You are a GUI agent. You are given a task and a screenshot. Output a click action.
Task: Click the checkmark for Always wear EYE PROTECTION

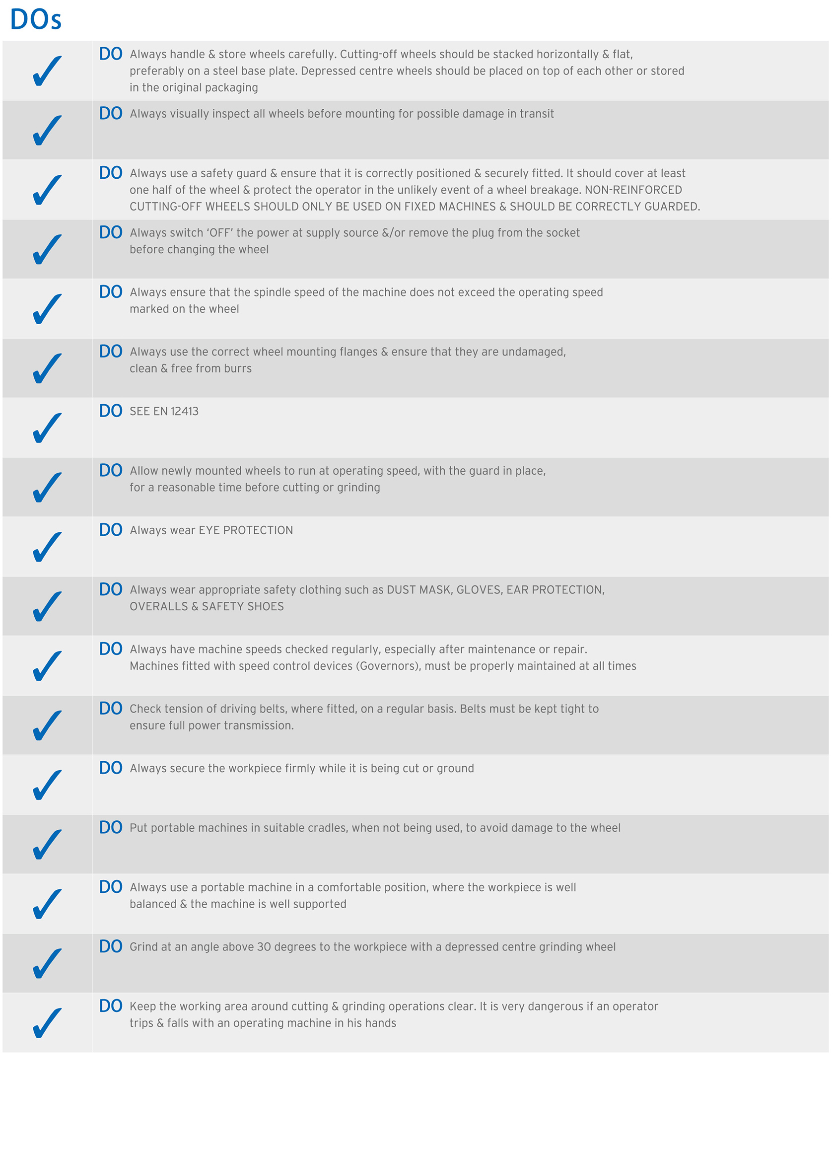click(47, 547)
